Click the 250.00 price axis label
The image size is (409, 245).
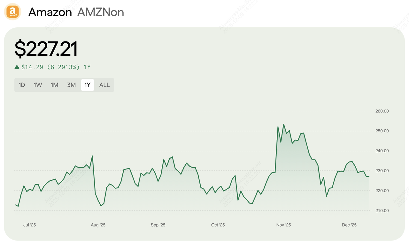click(x=382, y=131)
